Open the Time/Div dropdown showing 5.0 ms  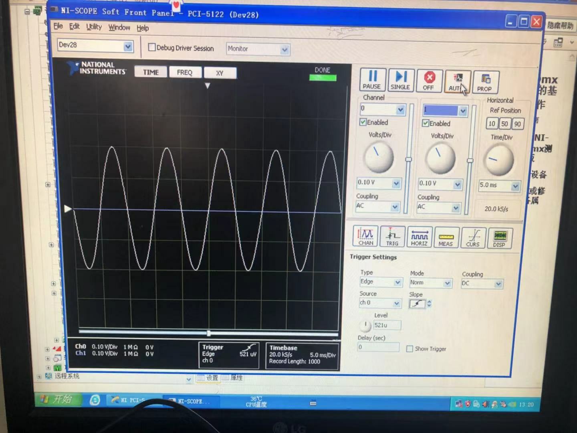coord(499,186)
